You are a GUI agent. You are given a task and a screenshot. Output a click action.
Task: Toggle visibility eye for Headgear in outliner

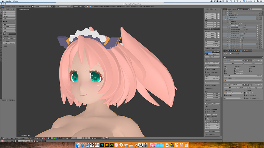257,38
